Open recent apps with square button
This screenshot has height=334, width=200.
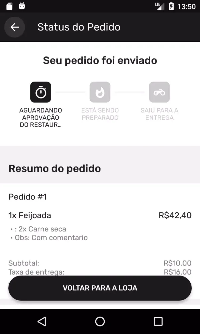(x=158, y=321)
